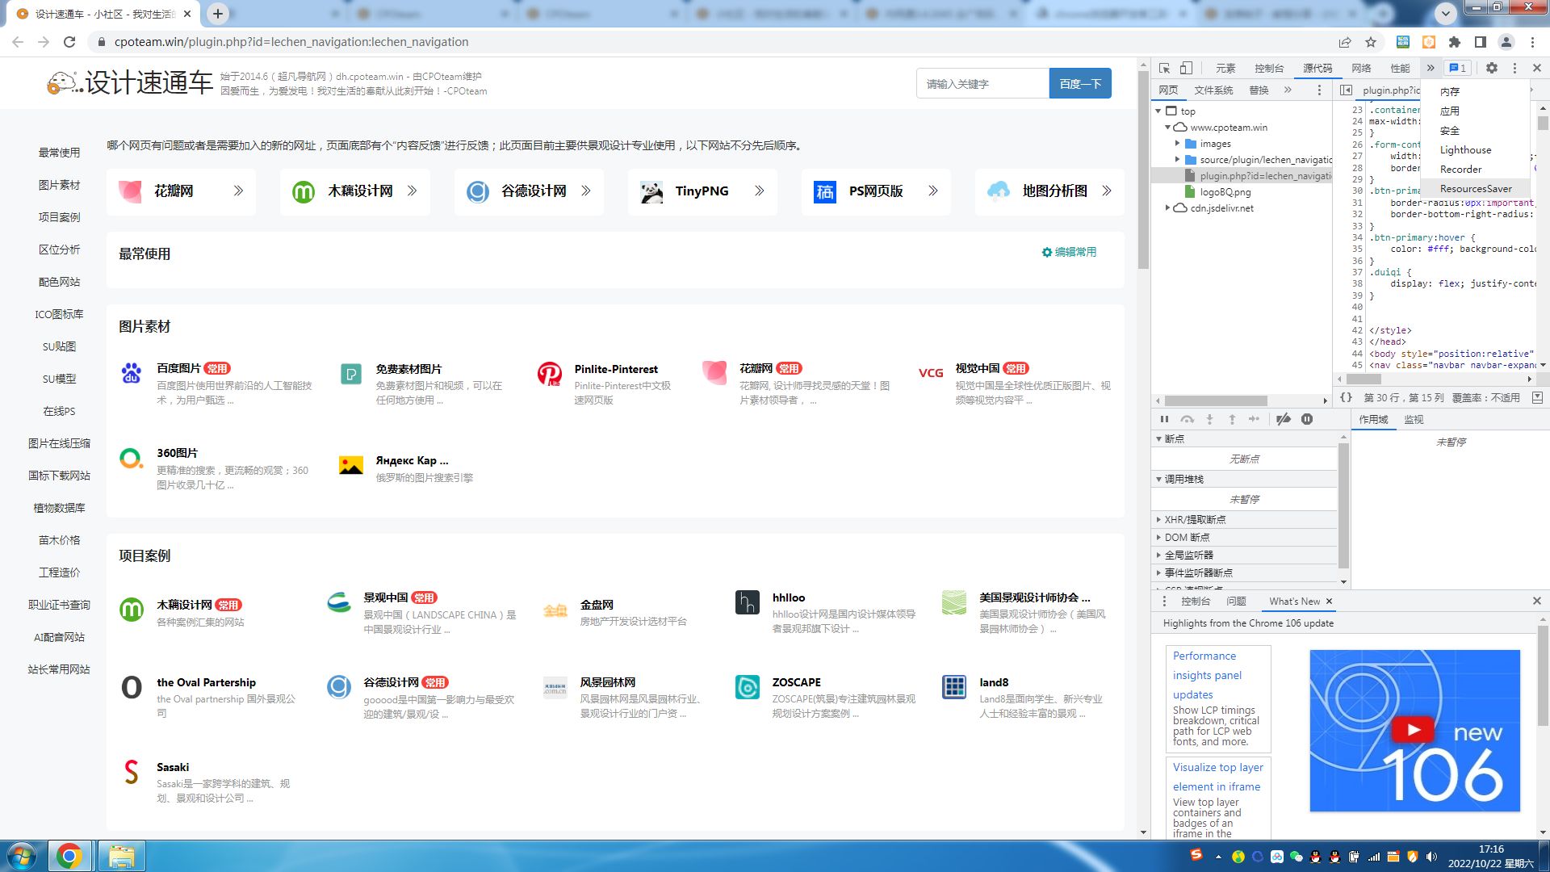Switch to the 控制台 Console panel tab
1550x872 pixels.
(x=1269, y=68)
